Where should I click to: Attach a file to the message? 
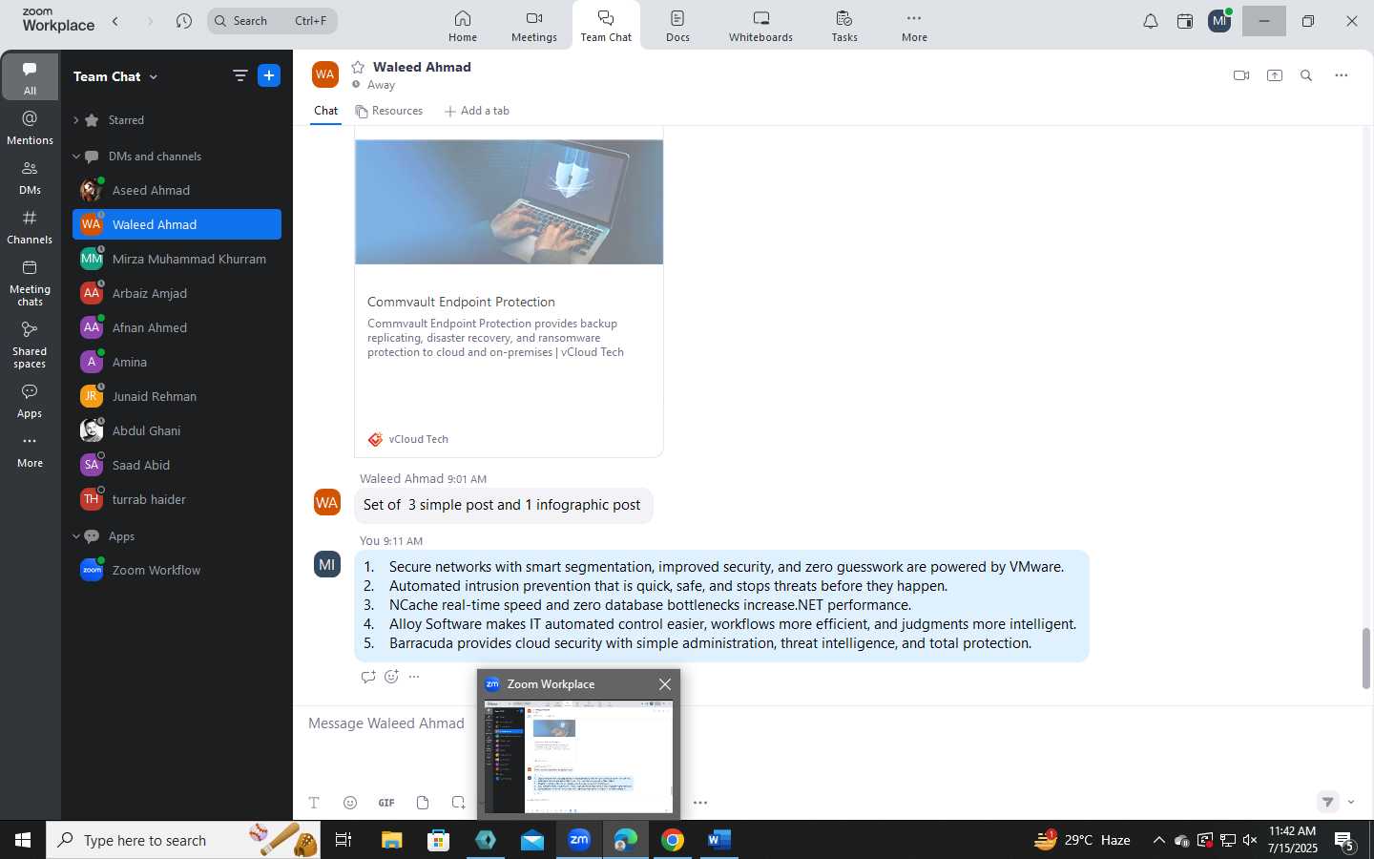(x=423, y=803)
